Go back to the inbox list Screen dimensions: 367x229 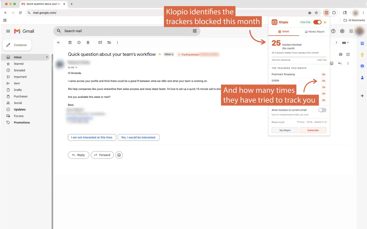point(58,43)
